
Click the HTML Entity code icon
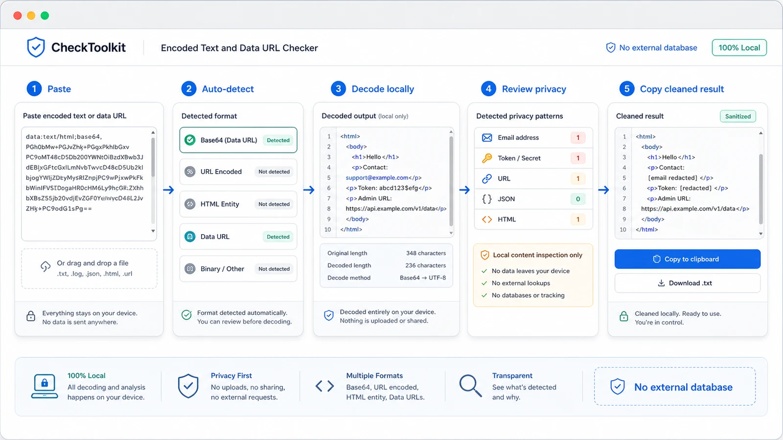pyautogui.click(x=190, y=204)
